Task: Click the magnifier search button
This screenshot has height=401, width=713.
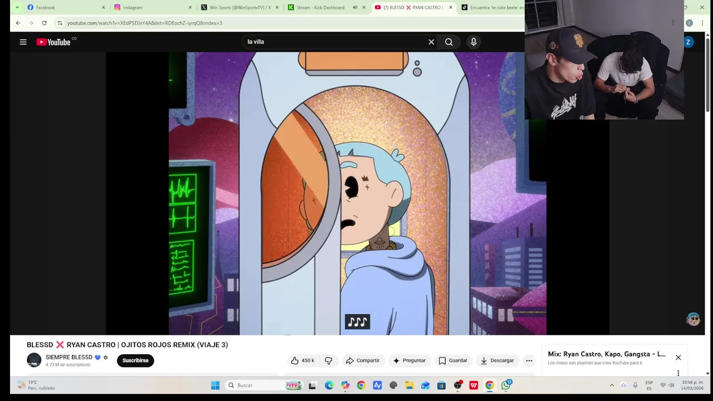Action: (448, 42)
